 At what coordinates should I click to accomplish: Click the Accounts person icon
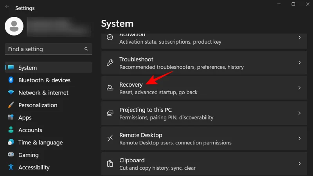point(11,130)
